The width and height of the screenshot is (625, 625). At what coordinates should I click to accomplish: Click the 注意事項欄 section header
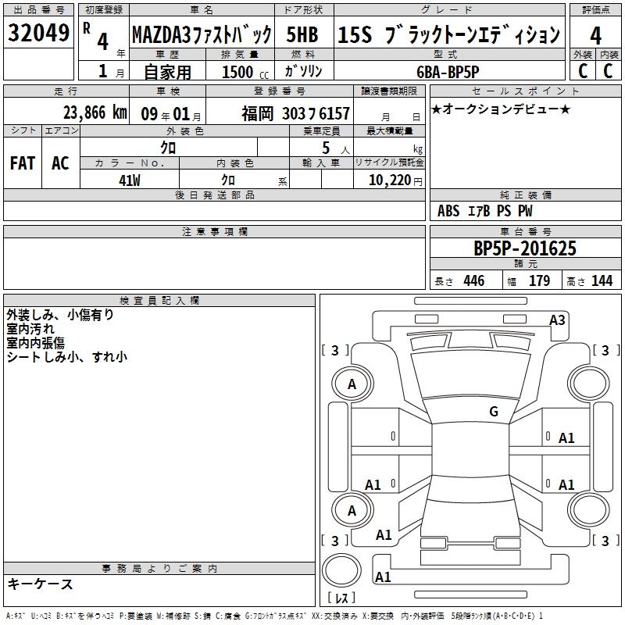[214, 231]
